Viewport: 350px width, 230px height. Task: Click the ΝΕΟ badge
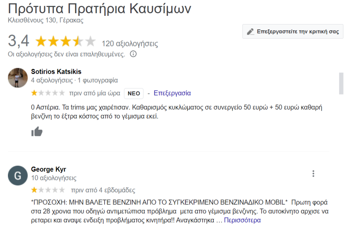click(x=134, y=93)
